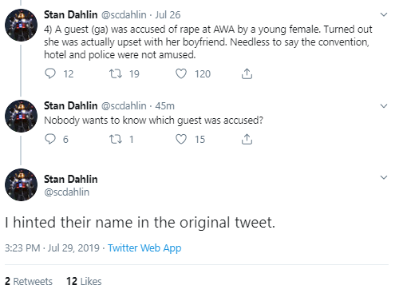The image size is (395, 297).
Task: Like the 45m tweet with 15 likes
Action: [181, 139]
